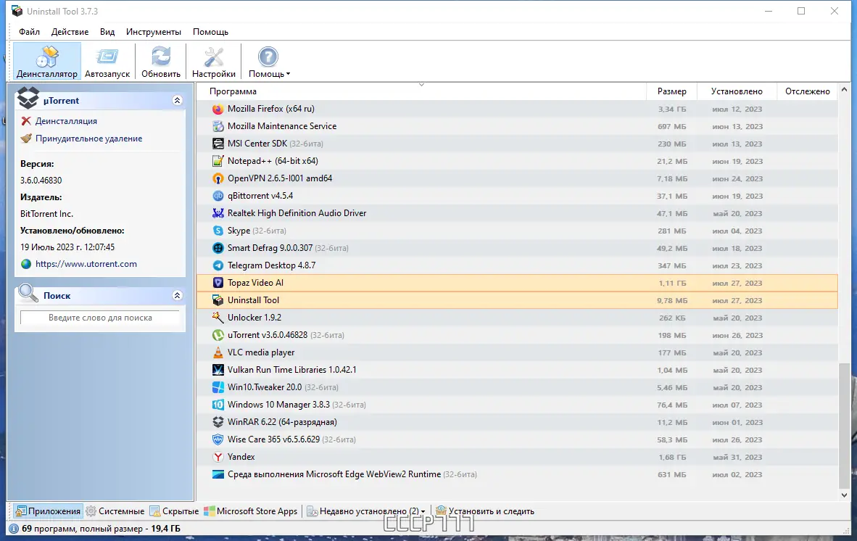
Task: Open the Инструменты menu
Action: (x=152, y=32)
